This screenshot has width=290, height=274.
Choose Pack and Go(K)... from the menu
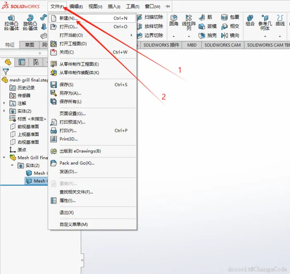click(x=92, y=163)
